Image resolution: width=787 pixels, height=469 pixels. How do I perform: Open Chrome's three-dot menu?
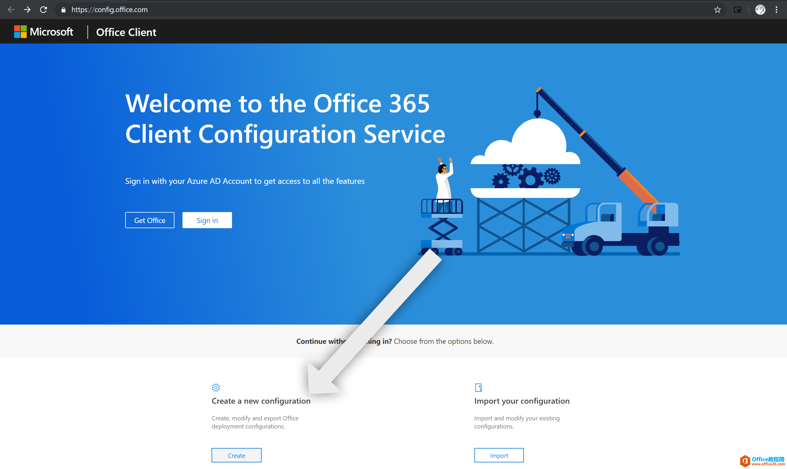coord(777,9)
